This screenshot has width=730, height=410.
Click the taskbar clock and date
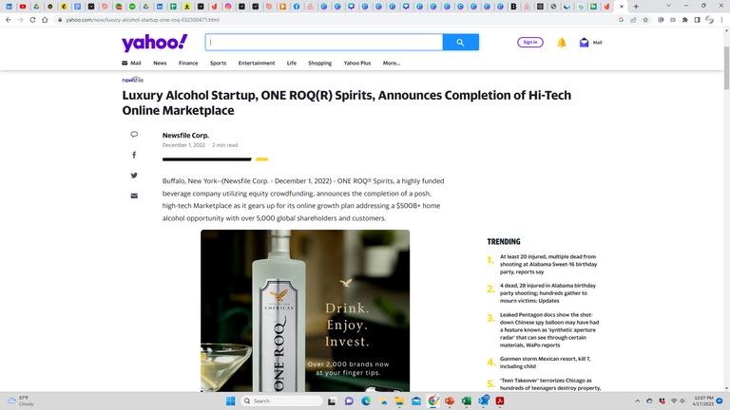[x=703, y=401]
